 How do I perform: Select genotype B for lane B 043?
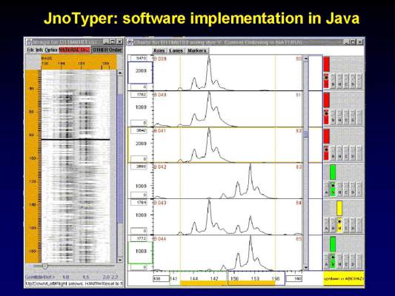[333, 225]
